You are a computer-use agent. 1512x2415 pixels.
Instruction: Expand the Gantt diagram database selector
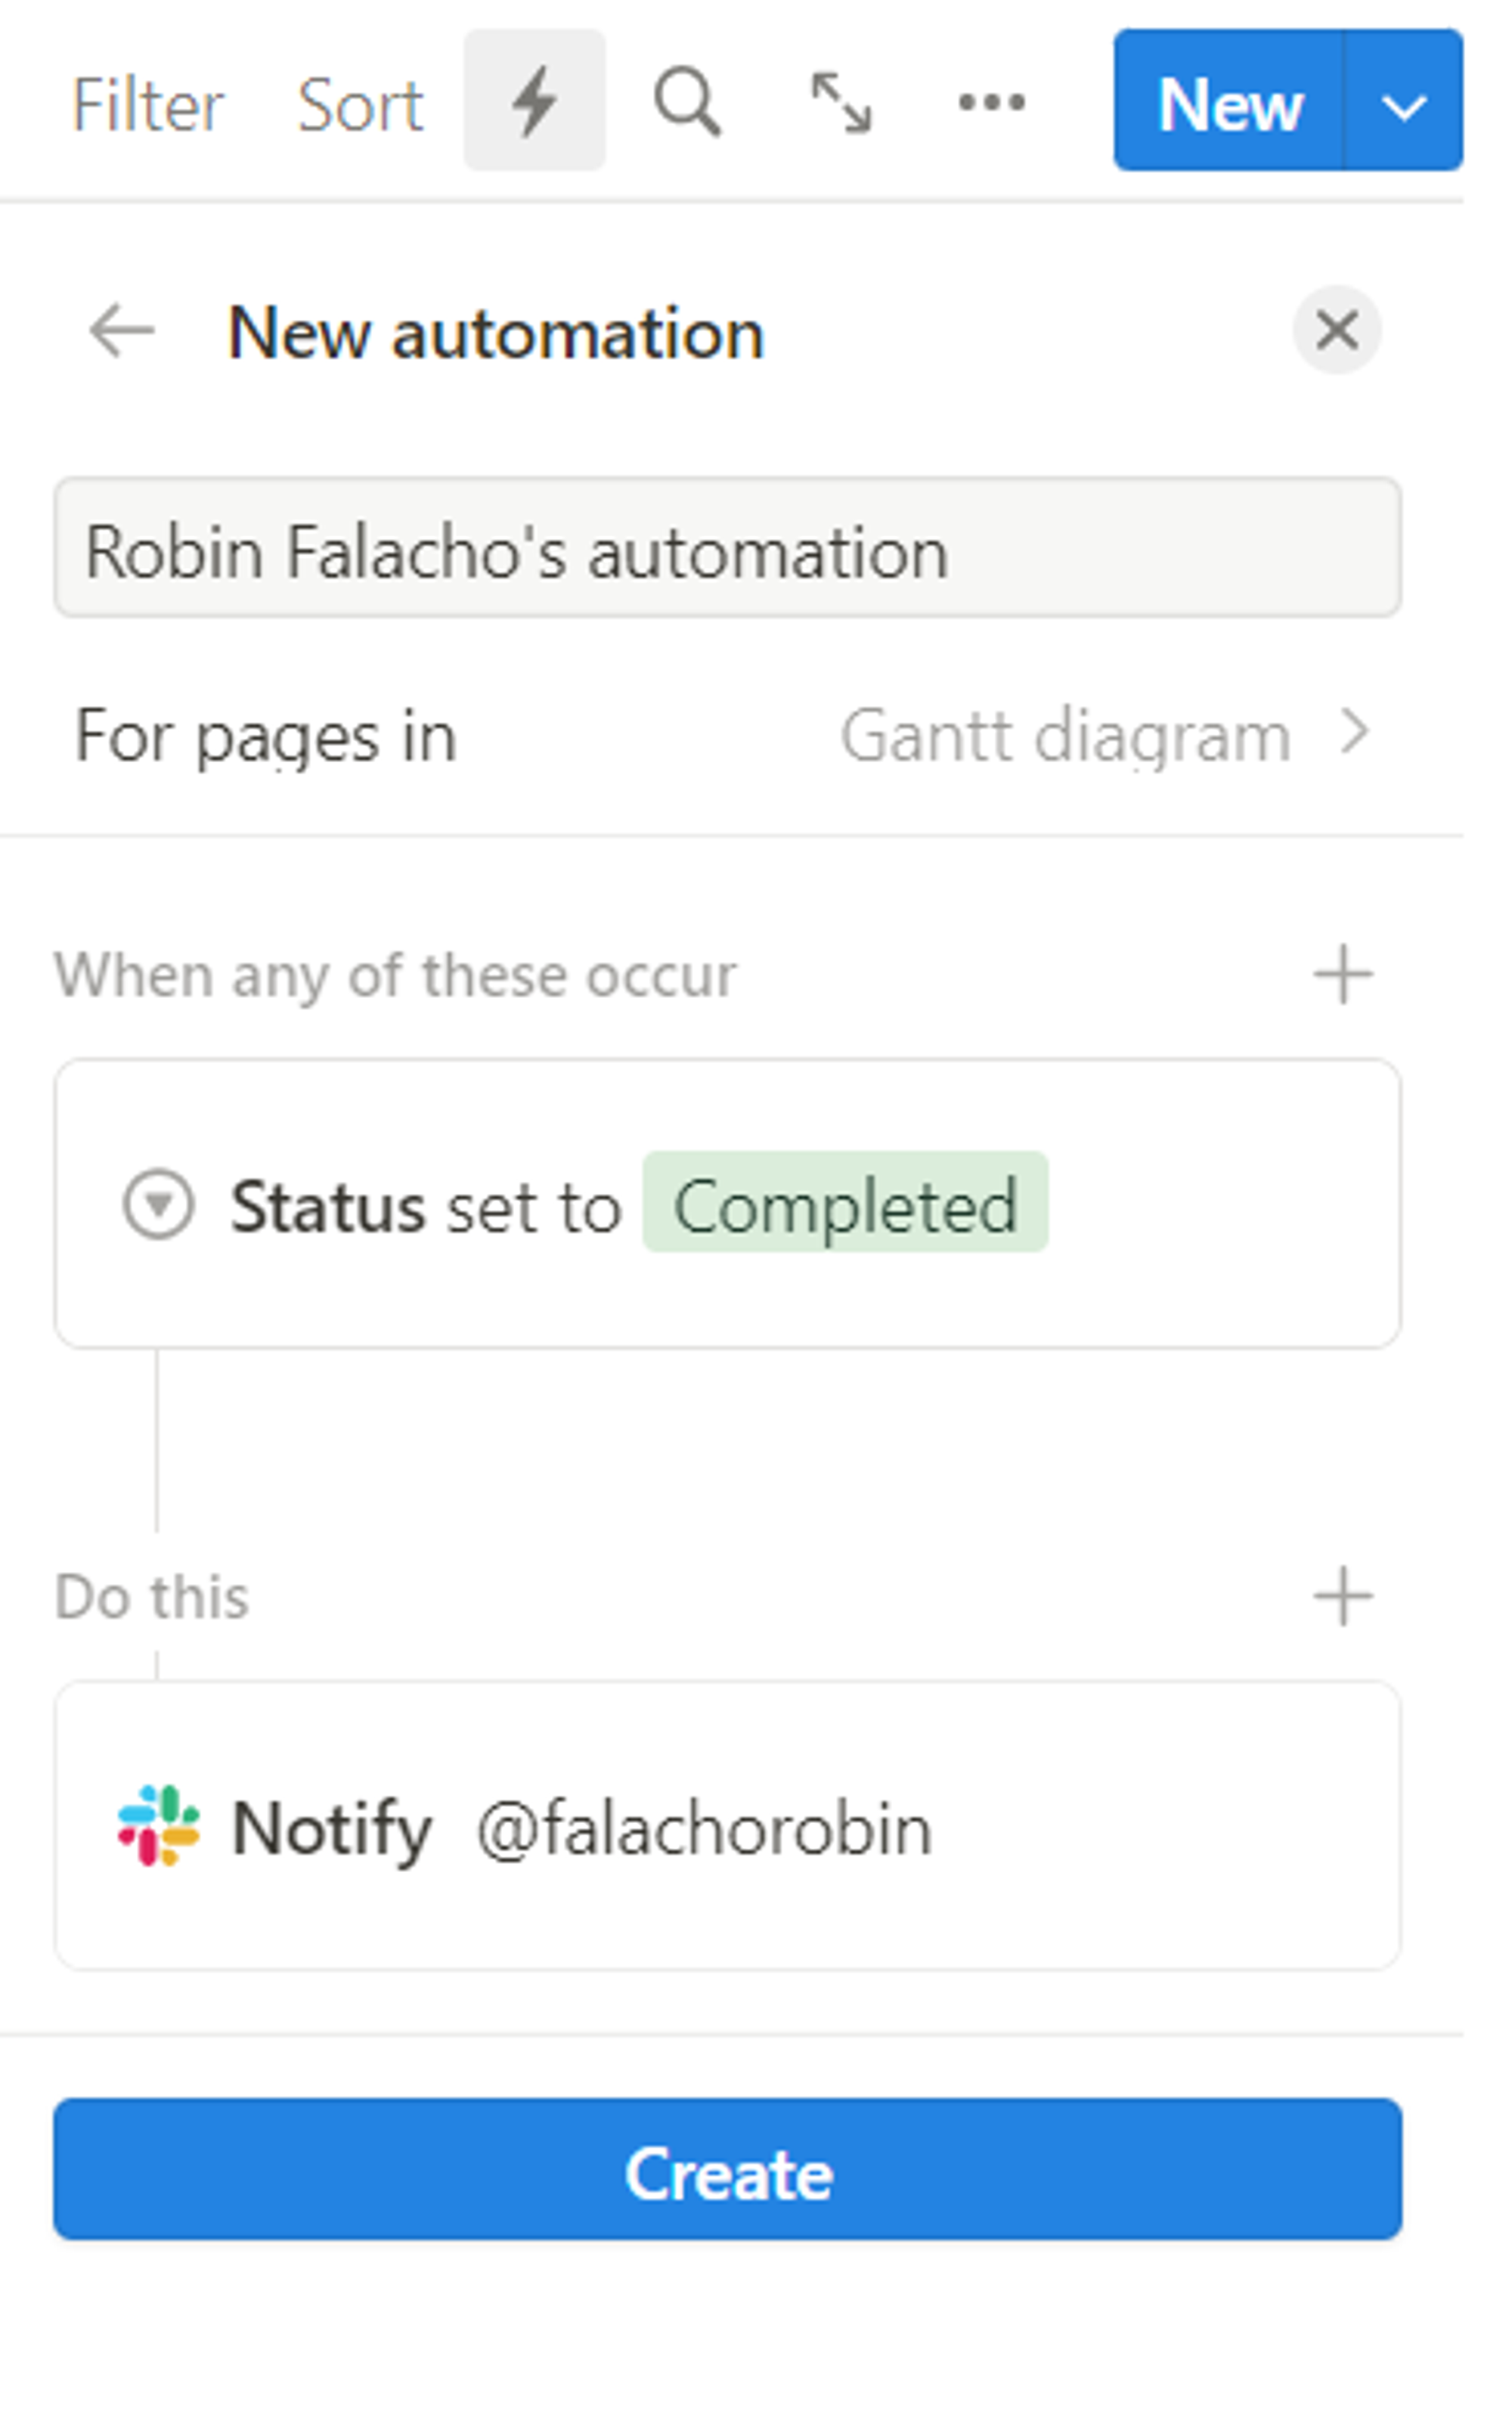click(x=1066, y=736)
